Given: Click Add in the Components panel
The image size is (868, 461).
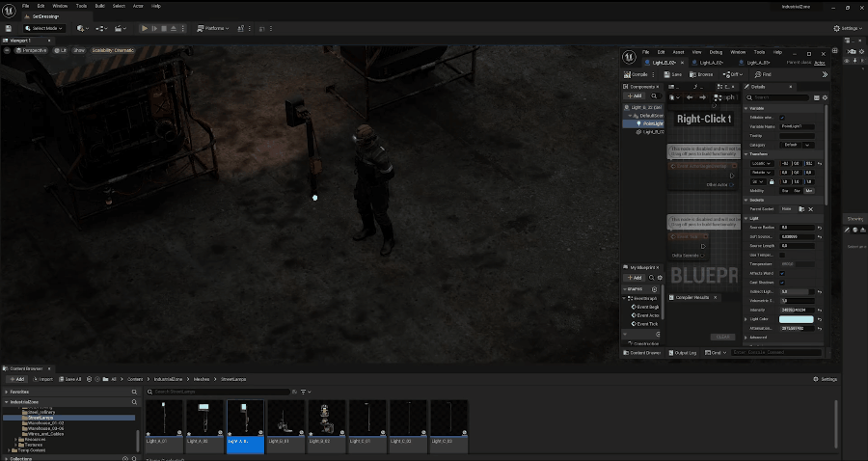Looking at the screenshot, I should click(635, 96).
